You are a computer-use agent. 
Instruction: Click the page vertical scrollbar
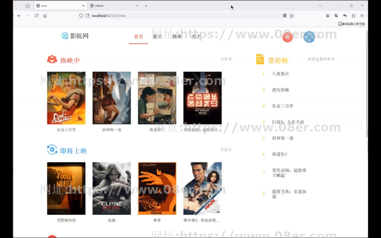coord(367,84)
